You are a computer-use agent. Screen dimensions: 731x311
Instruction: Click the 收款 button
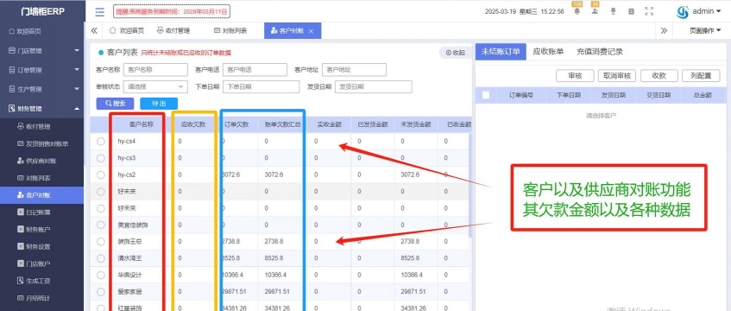click(x=659, y=76)
